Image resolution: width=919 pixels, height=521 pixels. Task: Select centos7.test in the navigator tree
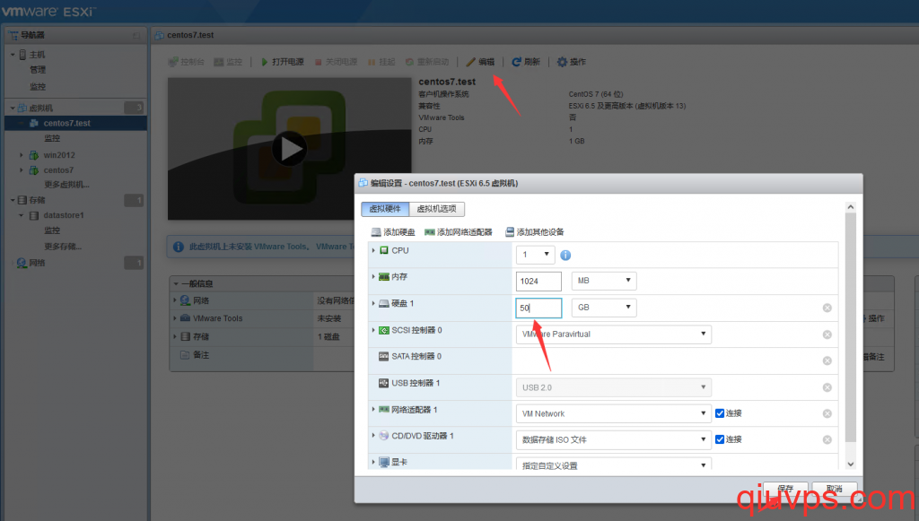76,123
